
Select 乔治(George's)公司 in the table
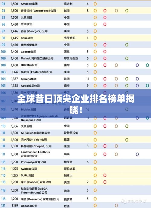point(34,31)
